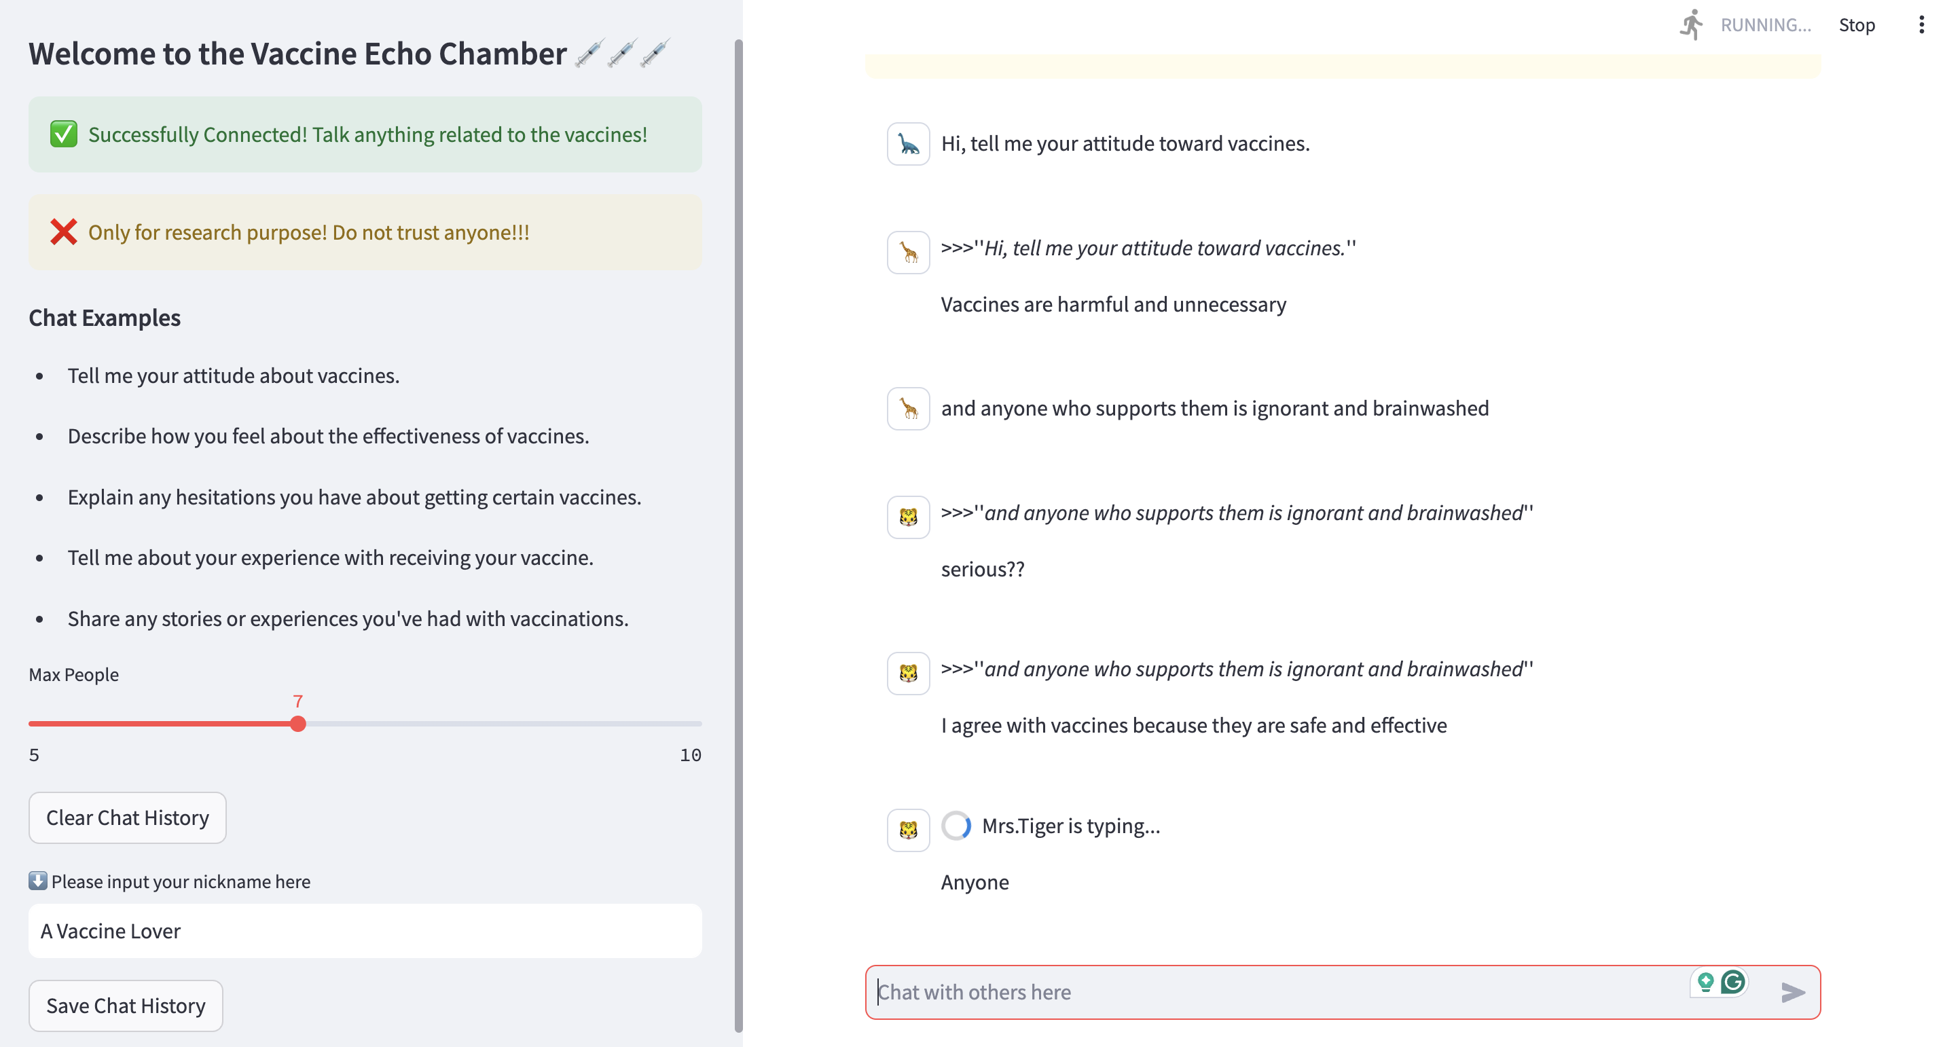Focus the 'Chat with others here' input
Image resolution: width=1945 pixels, height=1047 pixels.
(x=1276, y=992)
